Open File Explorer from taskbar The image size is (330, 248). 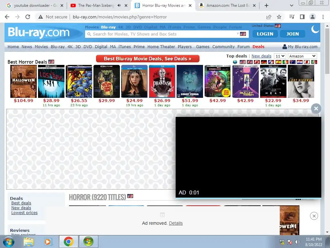29,242
